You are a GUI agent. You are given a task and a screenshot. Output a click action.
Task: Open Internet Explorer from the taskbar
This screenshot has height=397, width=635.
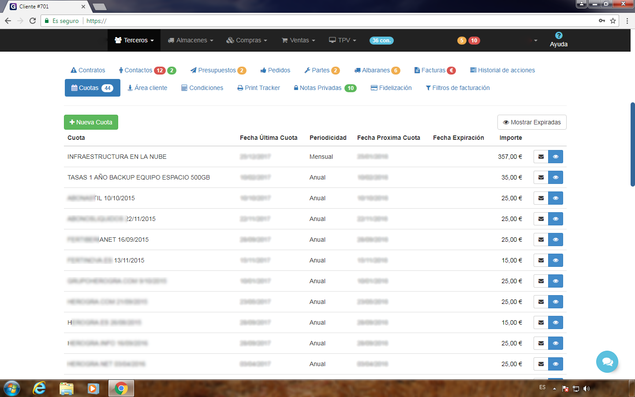(x=39, y=388)
